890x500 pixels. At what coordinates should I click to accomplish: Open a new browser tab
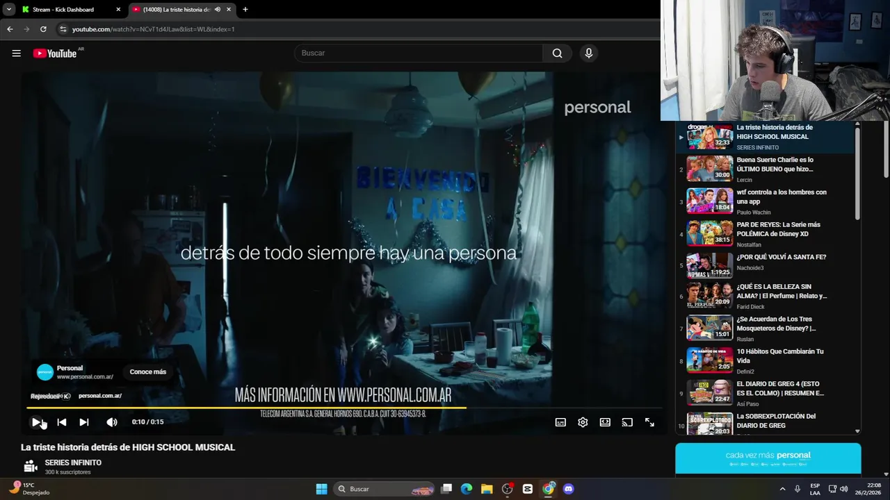click(x=245, y=10)
